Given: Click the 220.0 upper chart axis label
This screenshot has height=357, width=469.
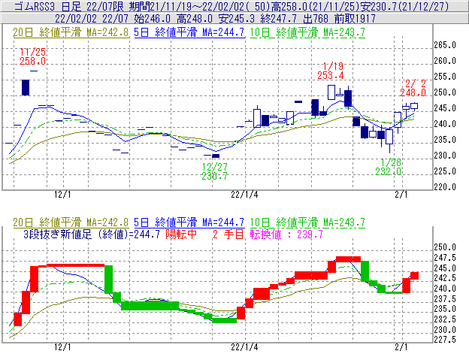Looking at the screenshot, I should coord(445,187).
